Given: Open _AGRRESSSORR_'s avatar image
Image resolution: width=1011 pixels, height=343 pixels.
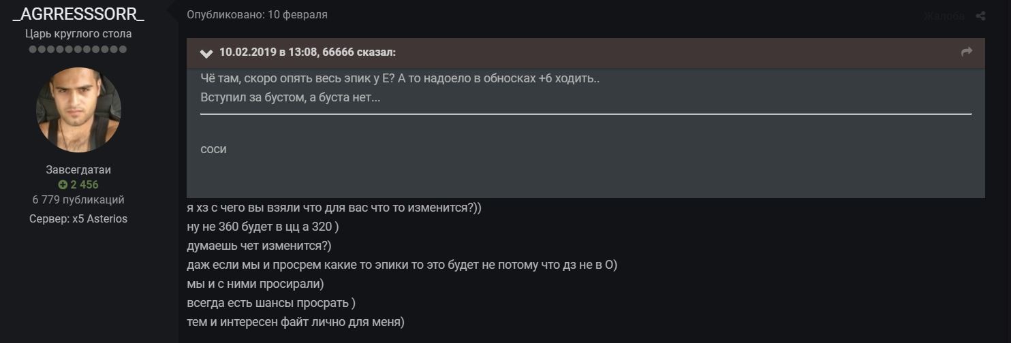Looking at the screenshot, I should pos(78,110).
